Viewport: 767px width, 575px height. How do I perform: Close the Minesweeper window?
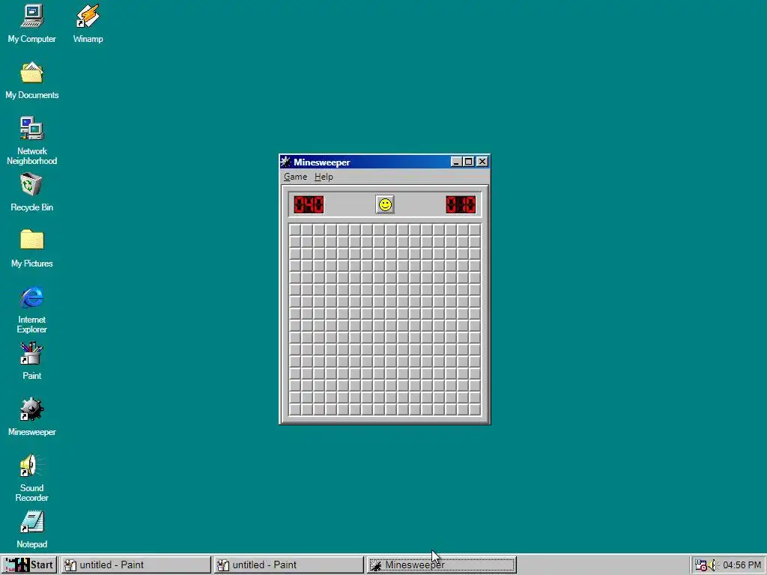[482, 162]
